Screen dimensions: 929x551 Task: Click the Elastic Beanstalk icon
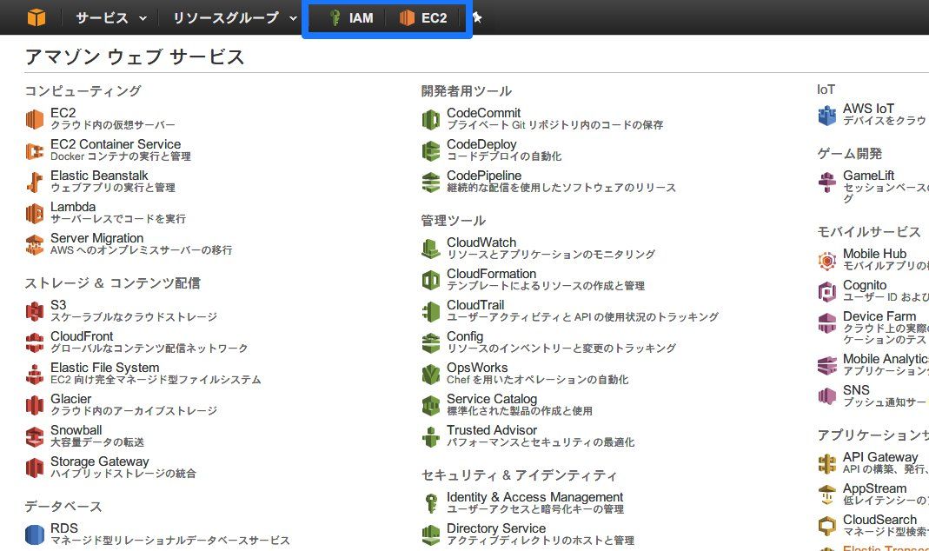(35, 182)
